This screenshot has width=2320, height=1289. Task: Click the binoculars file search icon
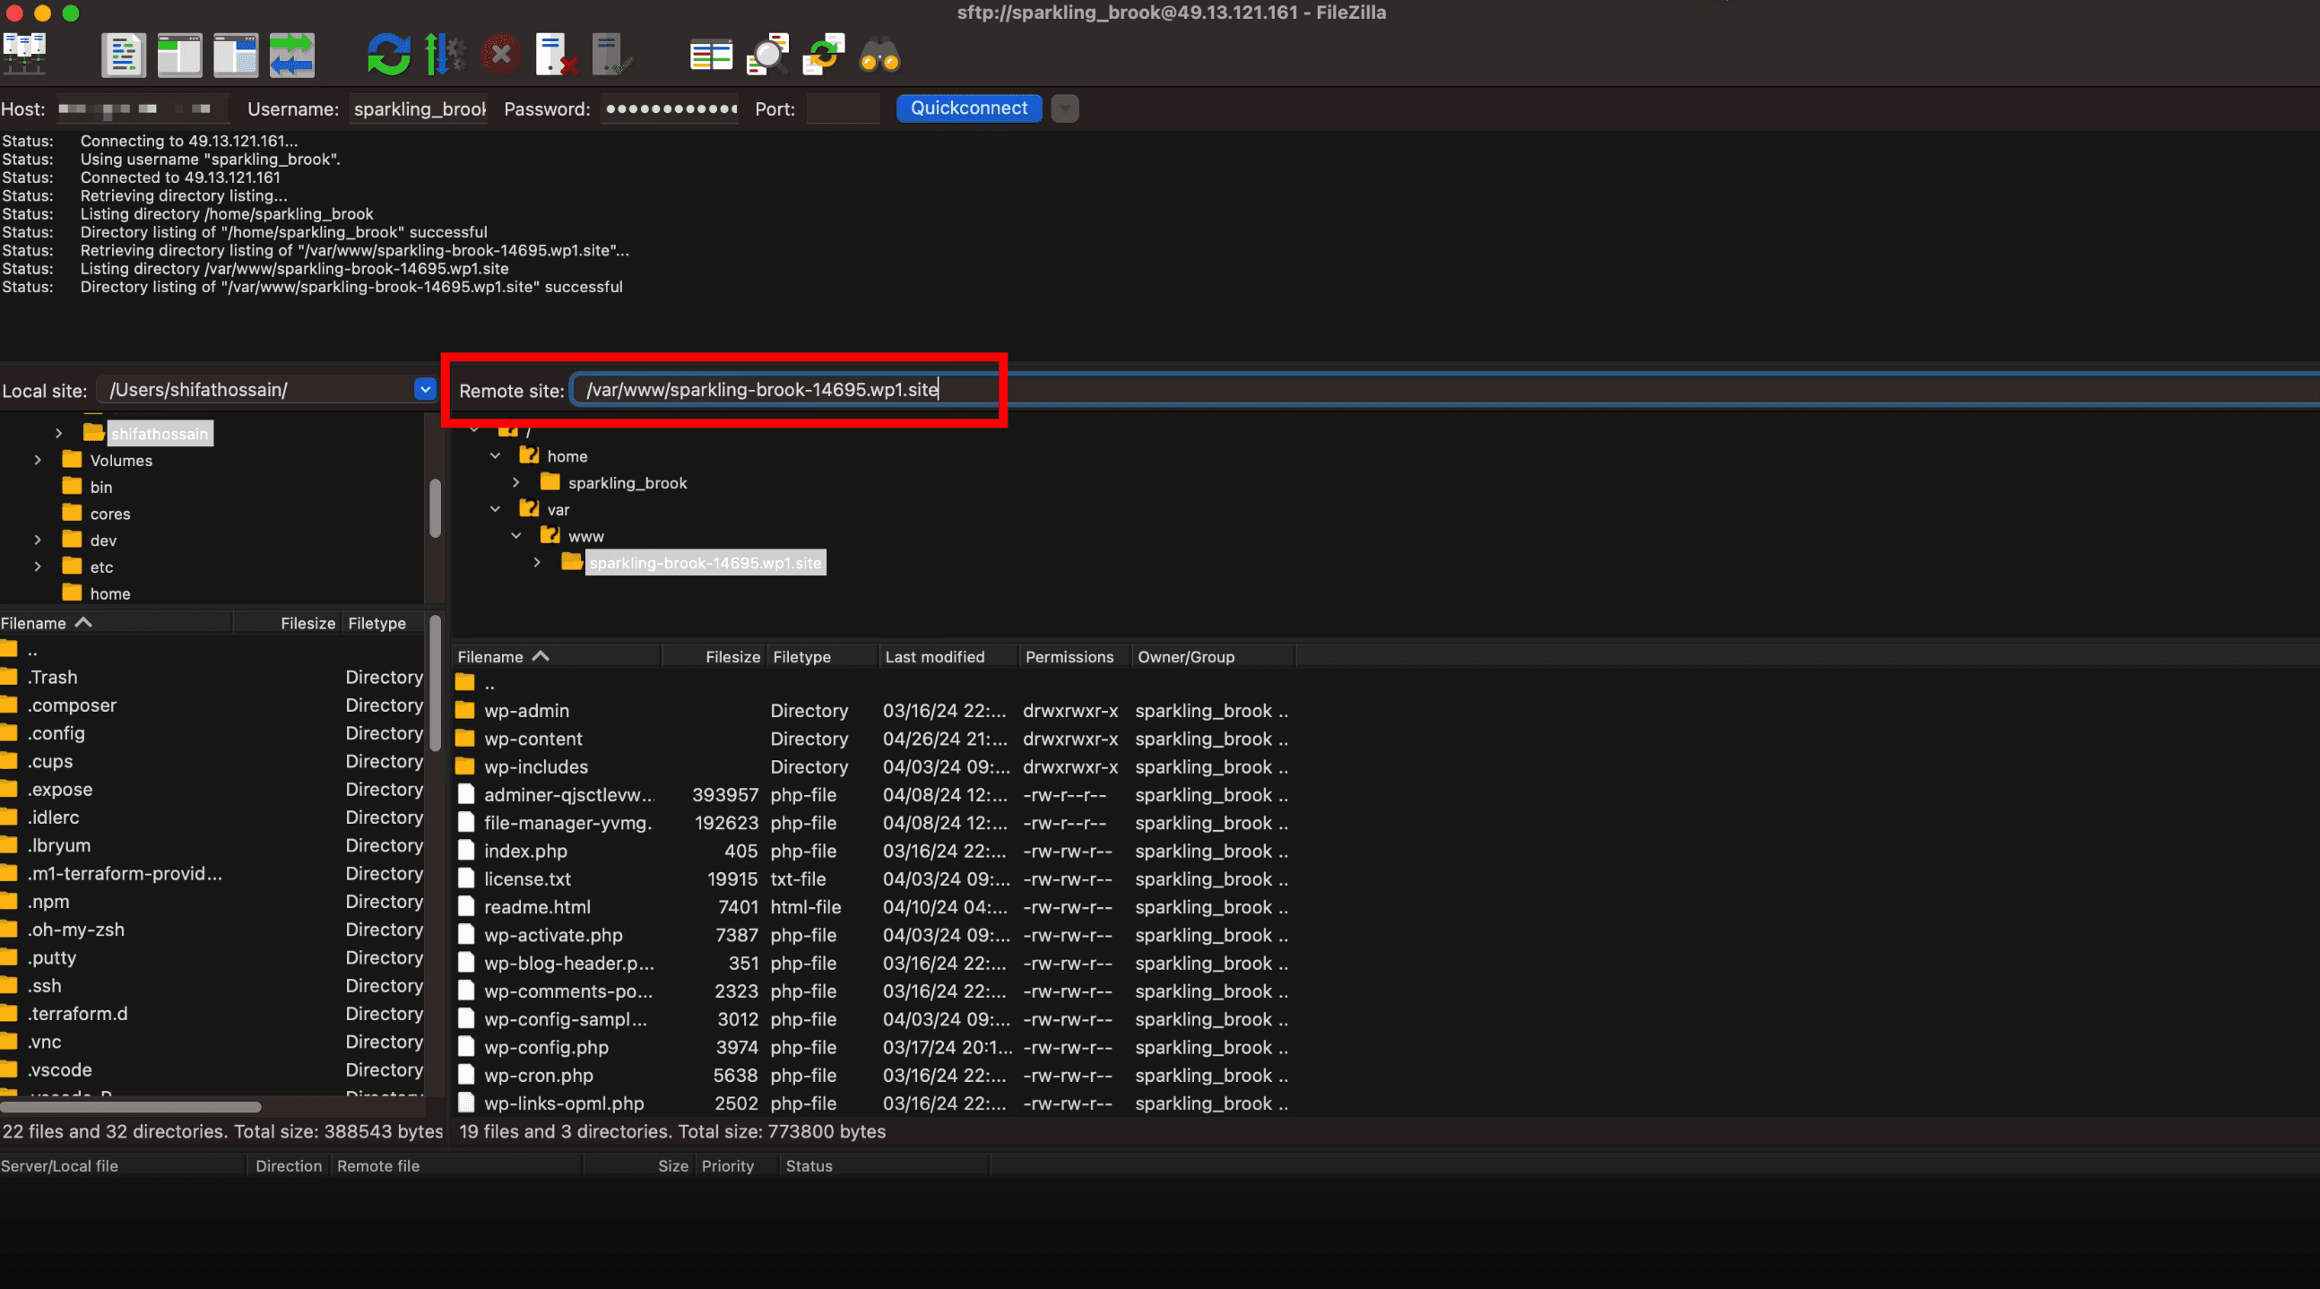pos(880,55)
